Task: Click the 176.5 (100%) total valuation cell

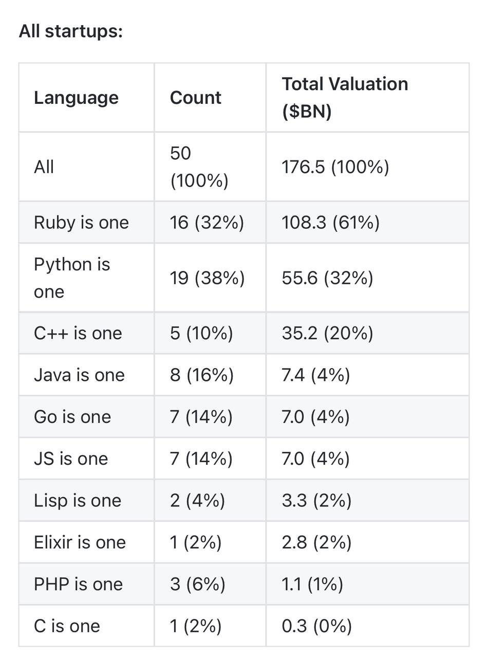Action: 335,167
